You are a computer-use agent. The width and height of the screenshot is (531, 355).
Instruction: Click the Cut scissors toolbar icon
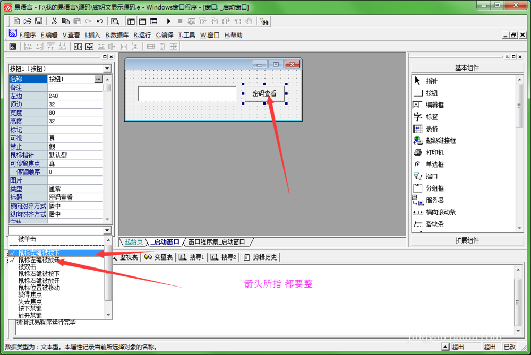[54, 21]
